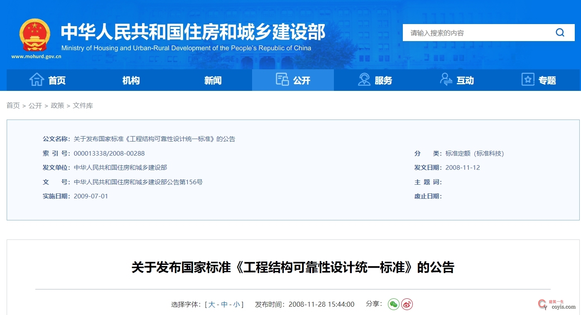Click the search magnifier icon
Image resolution: width=581 pixels, height=315 pixels.
(560, 33)
